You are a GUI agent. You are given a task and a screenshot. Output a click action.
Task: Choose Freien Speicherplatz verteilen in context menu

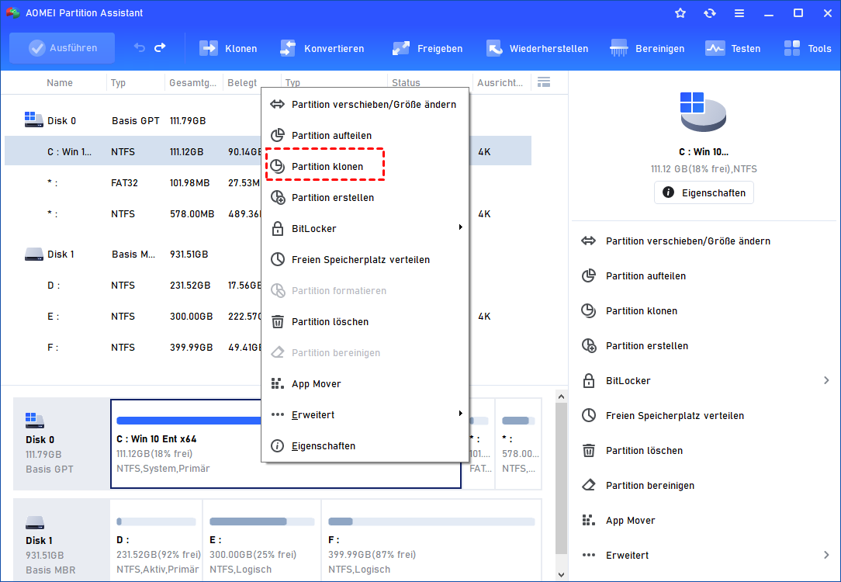[x=365, y=260]
